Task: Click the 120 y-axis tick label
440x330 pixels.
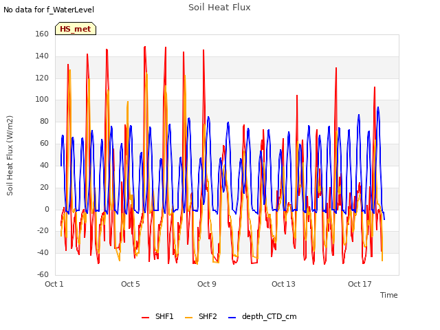Action: click(x=42, y=78)
